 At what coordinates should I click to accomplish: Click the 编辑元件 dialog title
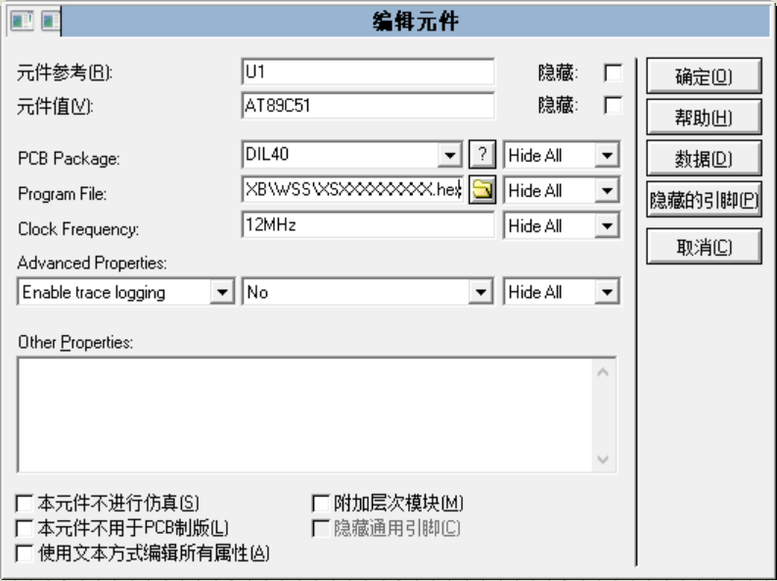415,22
